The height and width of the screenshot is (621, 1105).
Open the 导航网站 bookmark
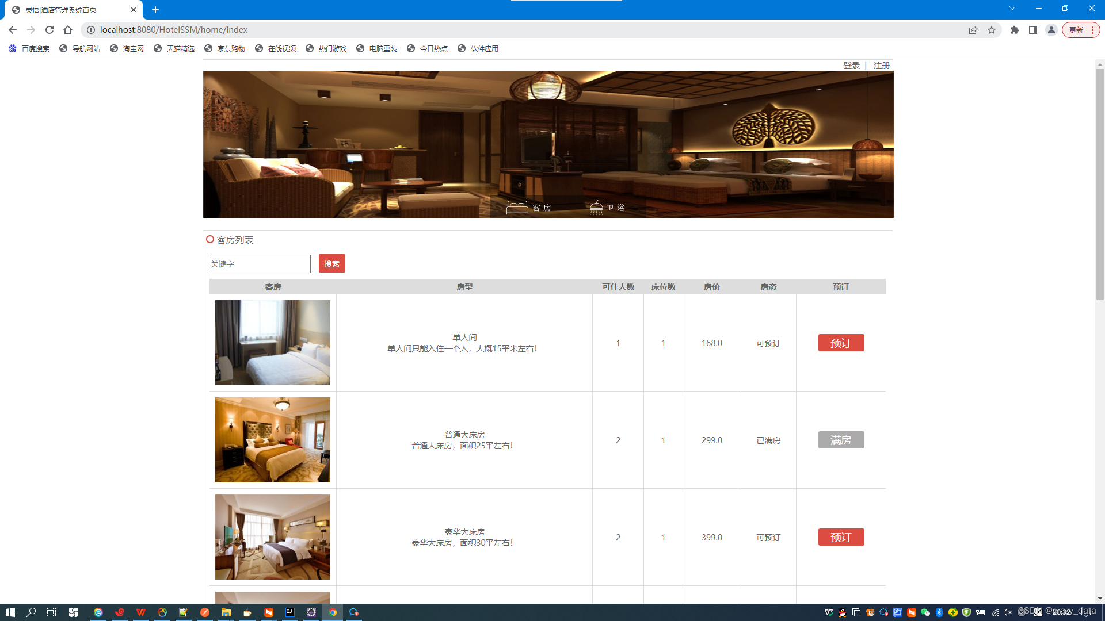pyautogui.click(x=80, y=48)
